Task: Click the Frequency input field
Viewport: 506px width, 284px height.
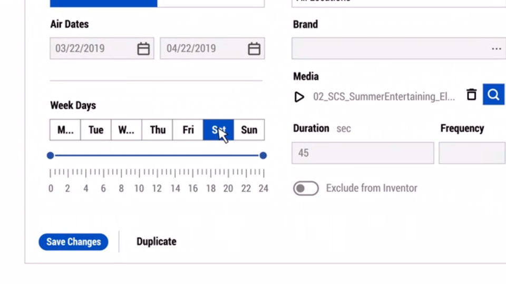Action: point(472,153)
